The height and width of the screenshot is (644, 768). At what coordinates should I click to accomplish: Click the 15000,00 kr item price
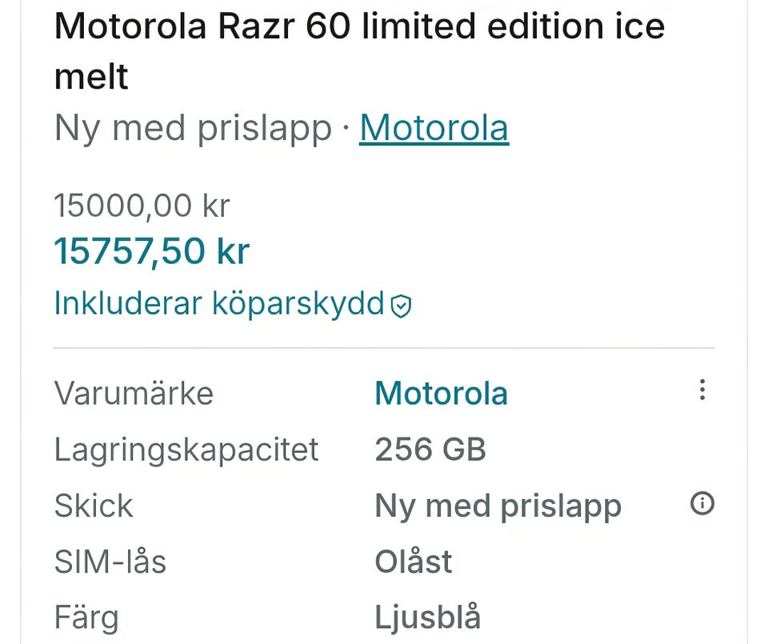(142, 206)
